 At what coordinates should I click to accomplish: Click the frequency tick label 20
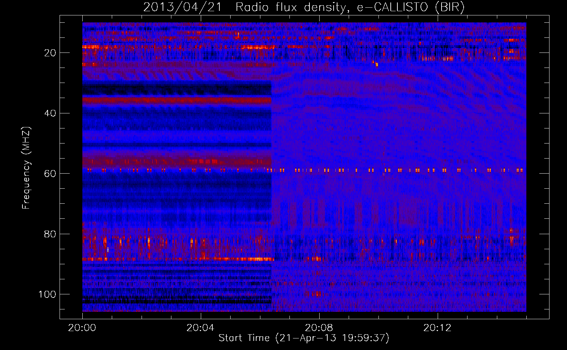50,53
